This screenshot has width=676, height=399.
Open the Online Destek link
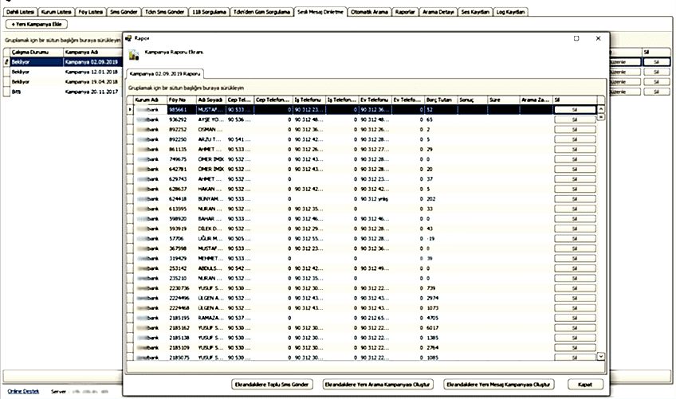[x=22, y=392]
